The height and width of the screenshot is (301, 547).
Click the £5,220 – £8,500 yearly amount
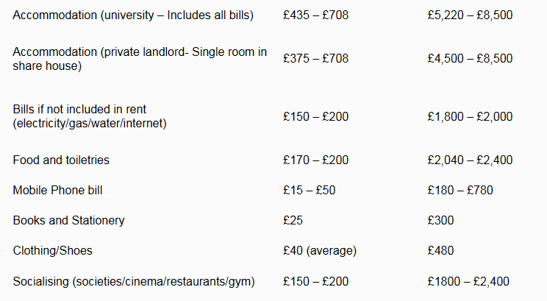470,15
